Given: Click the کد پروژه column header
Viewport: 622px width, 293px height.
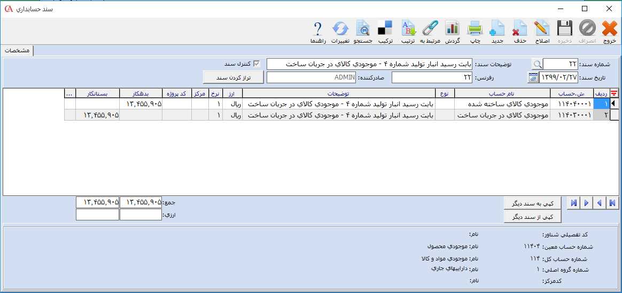Looking at the screenshot, I should click(176, 93).
